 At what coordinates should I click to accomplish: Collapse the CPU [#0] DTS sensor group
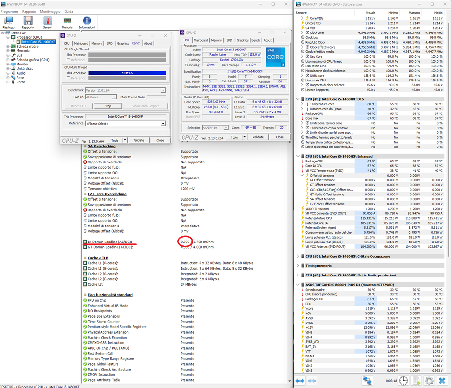[x=298, y=99]
